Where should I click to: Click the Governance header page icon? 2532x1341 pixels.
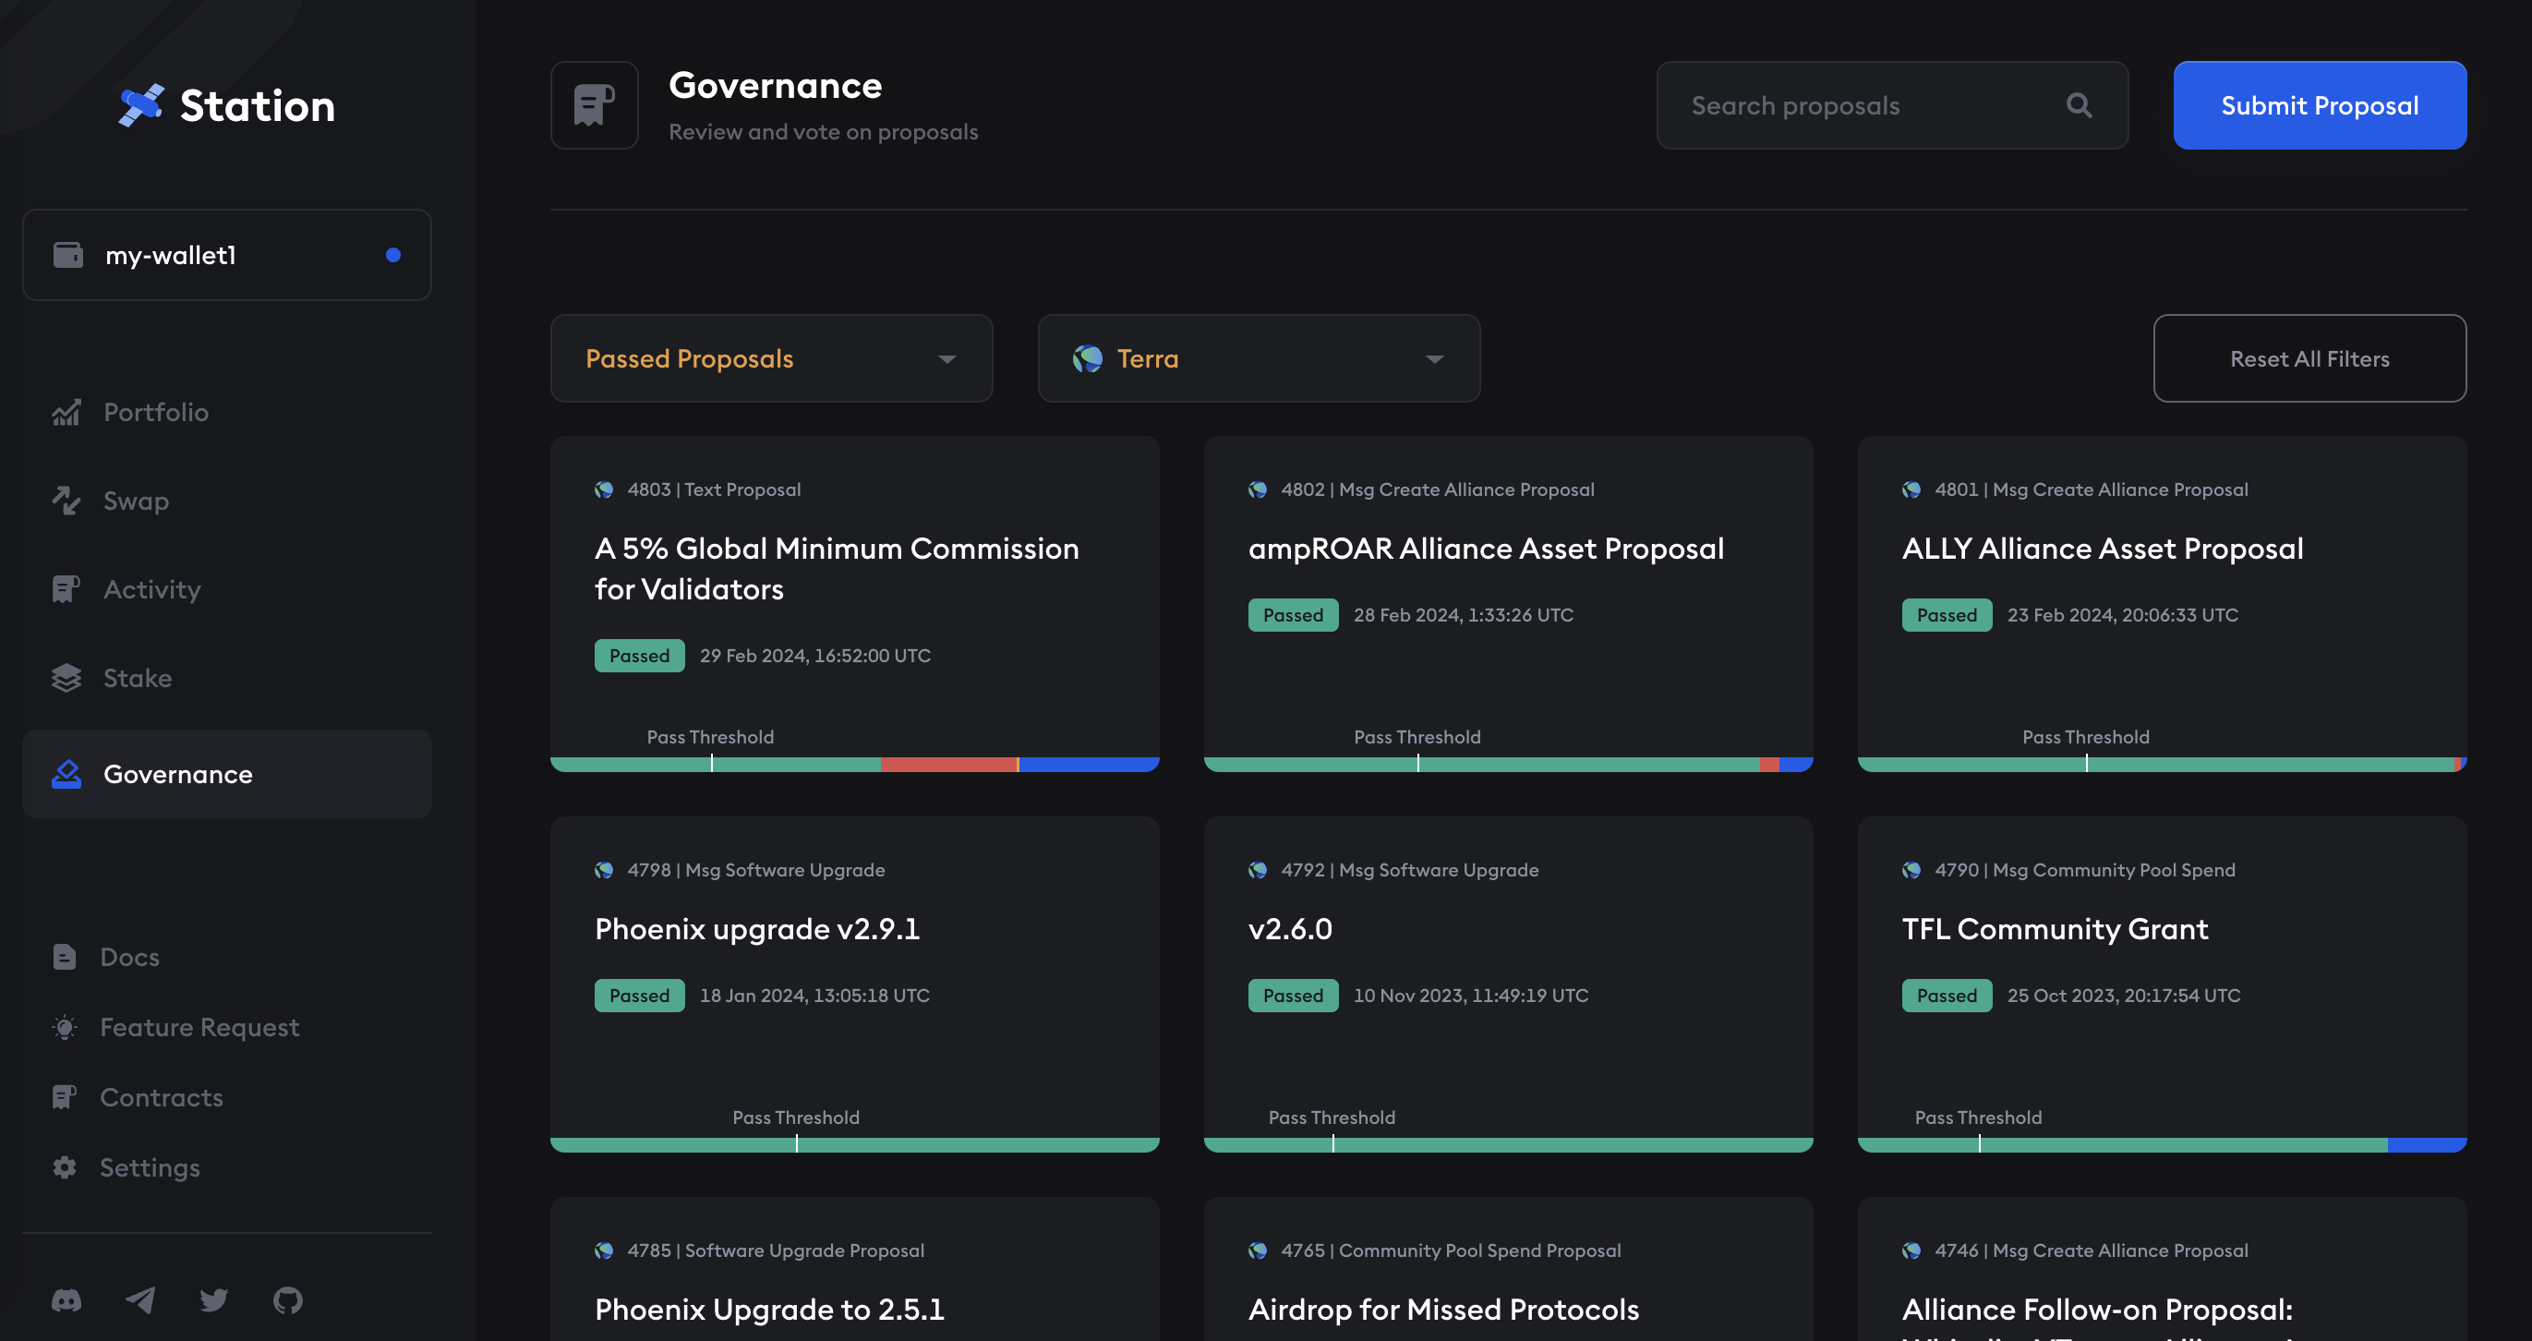point(594,105)
